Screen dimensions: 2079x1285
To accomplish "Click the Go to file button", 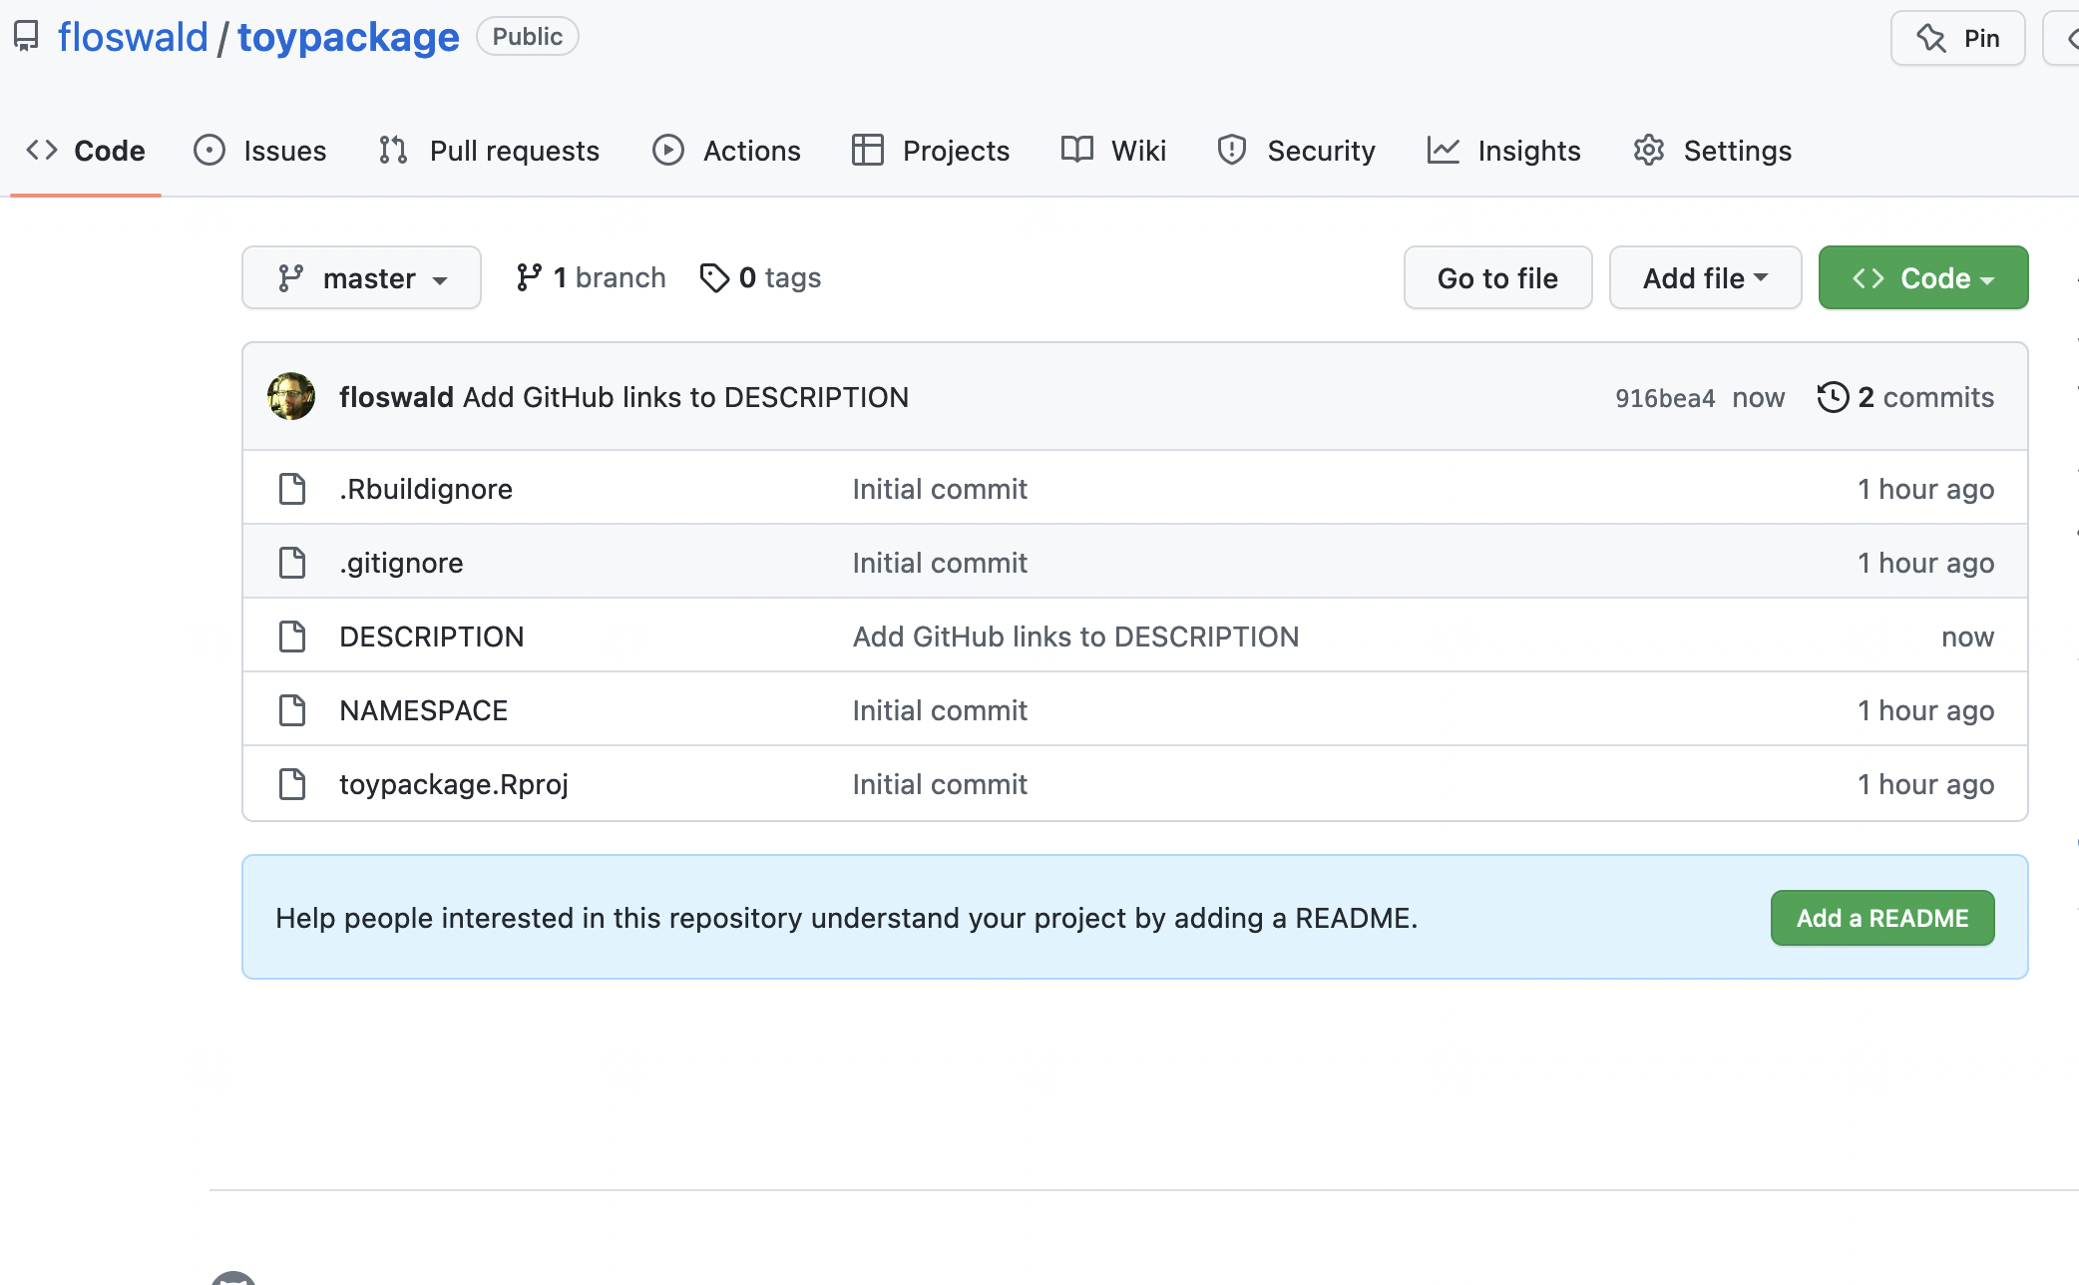I will coord(1497,277).
